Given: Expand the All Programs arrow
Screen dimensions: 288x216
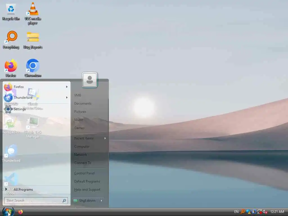Looking at the screenshot, I should click(x=6, y=189).
